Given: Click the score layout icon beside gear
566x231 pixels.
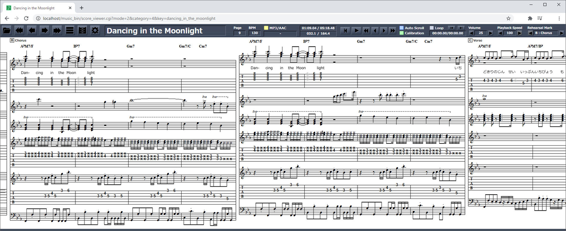Looking at the screenshot, I should (x=83, y=30).
